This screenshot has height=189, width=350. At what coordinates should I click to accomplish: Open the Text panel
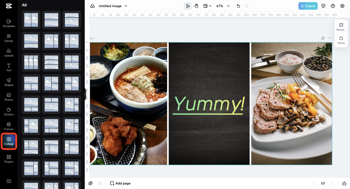click(x=9, y=67)
